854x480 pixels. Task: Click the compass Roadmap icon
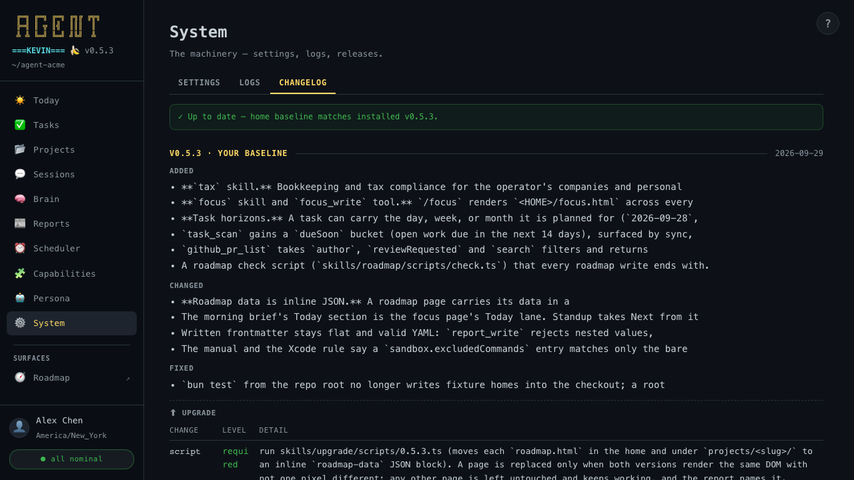[20, 377]
